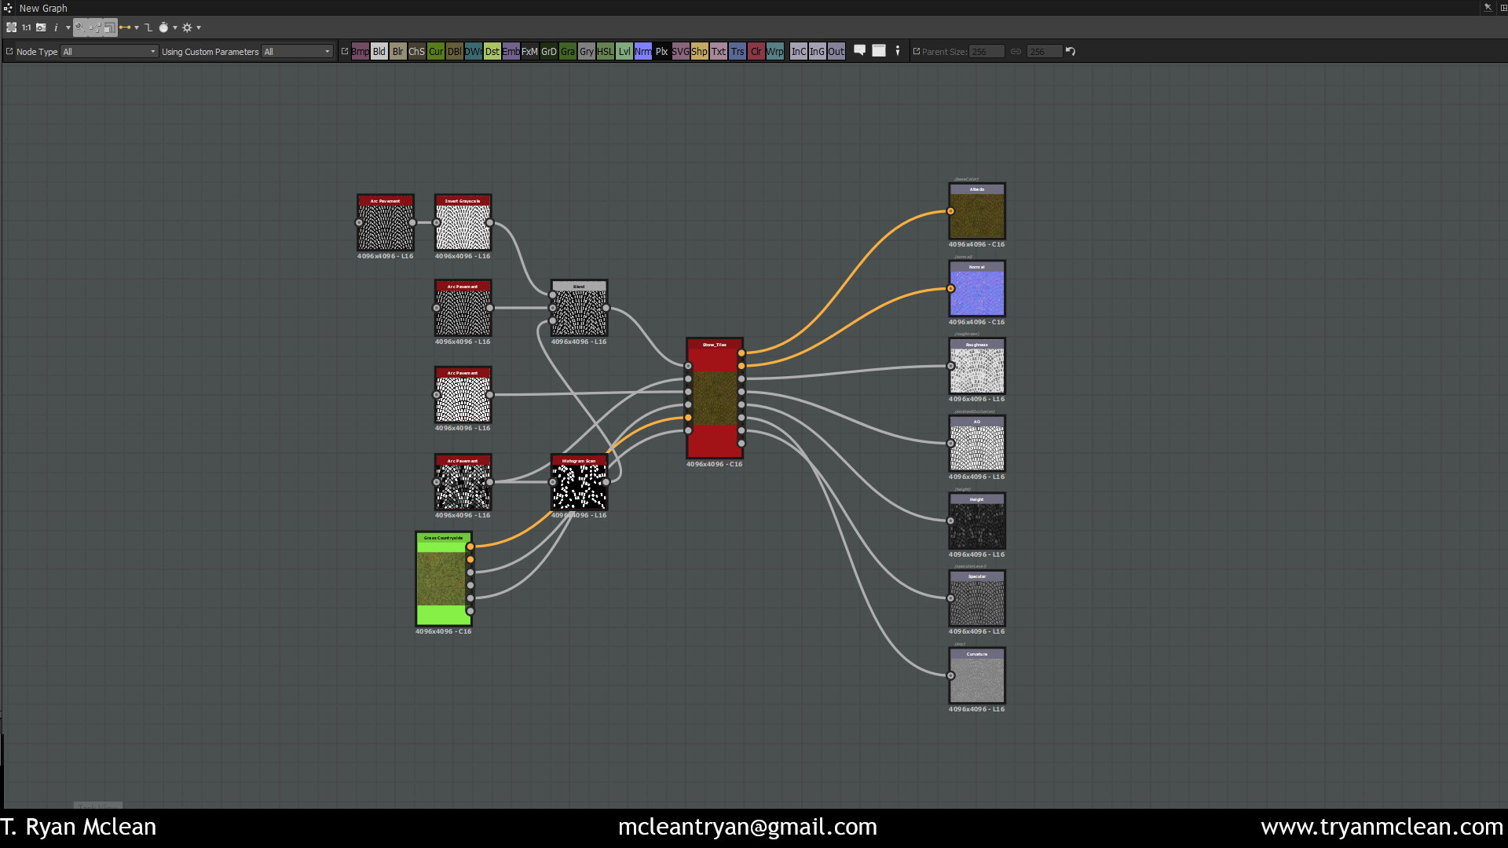Viewport: 1508px width, 848px height.
Task: Click the camera export graph image icon
Action: tap(41, 27)
